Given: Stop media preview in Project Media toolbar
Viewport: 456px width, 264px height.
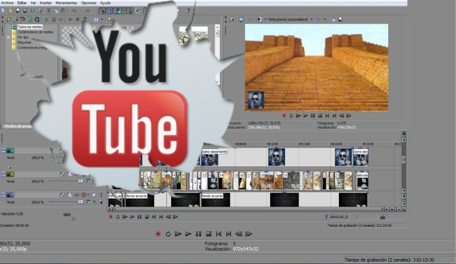Looking at the screenshot, I should (x=78, y=19).
